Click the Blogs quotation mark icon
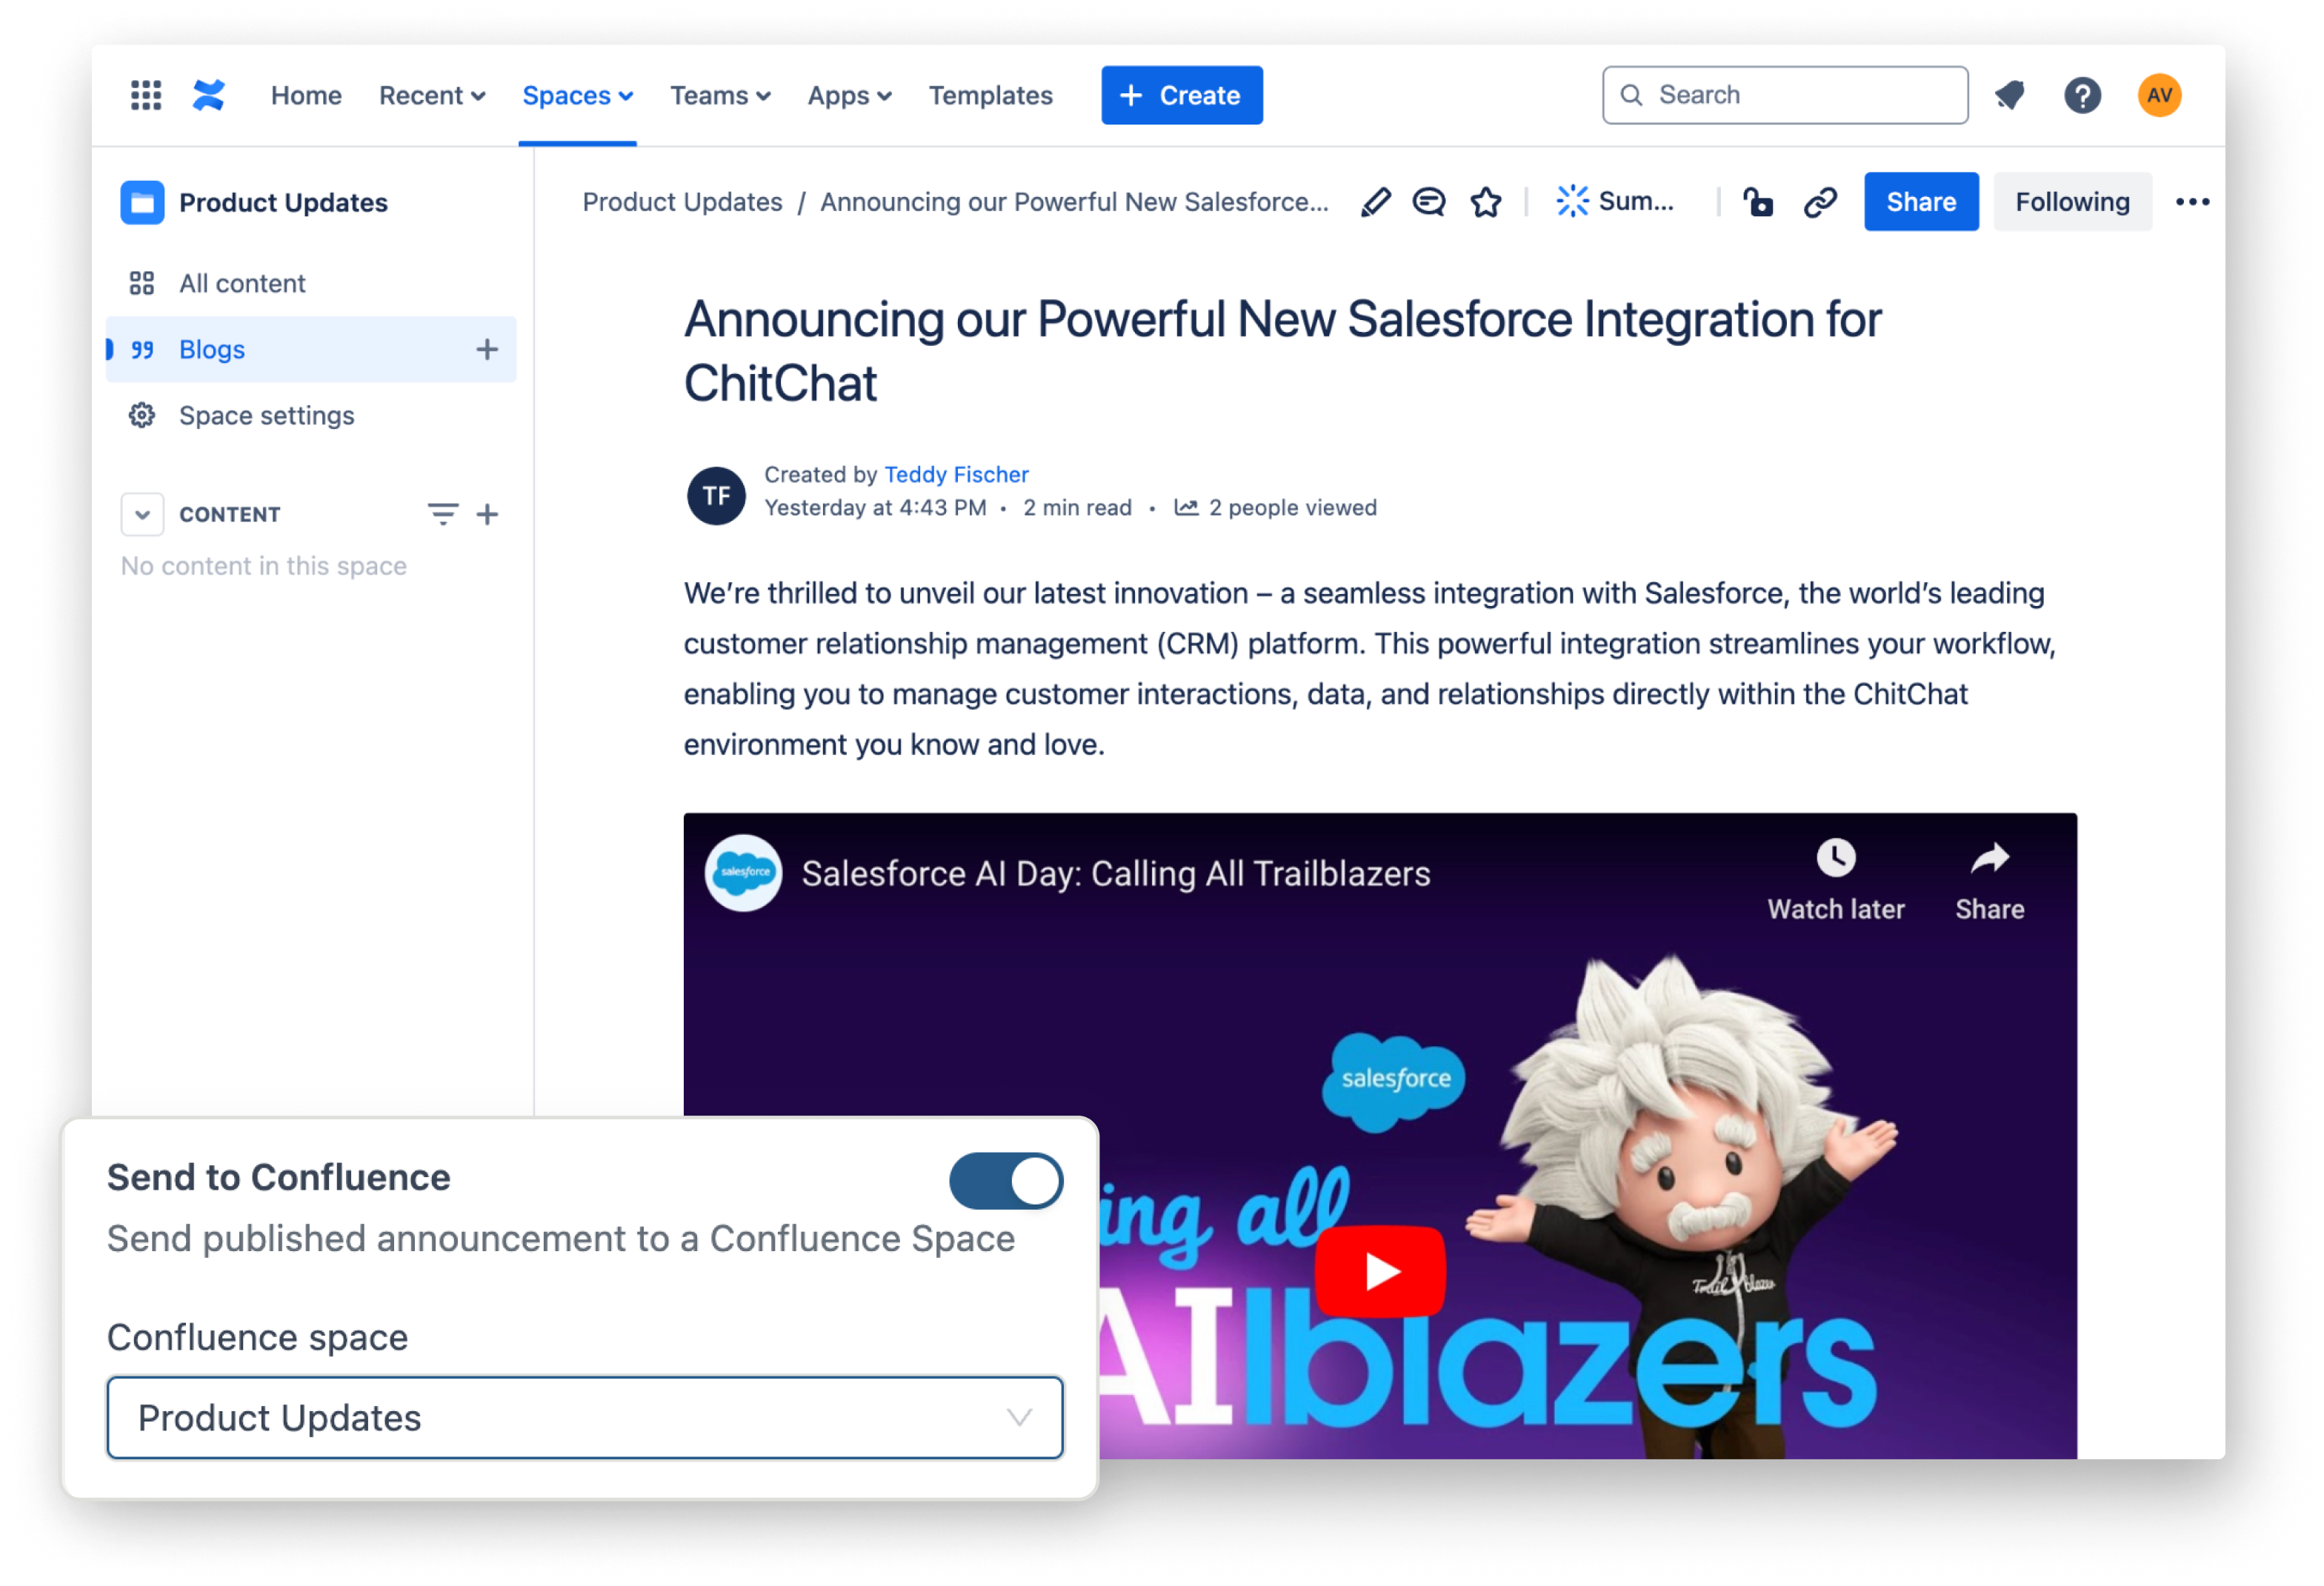2324x1586 pixels. pyautogui.click(x=142, y=350)
